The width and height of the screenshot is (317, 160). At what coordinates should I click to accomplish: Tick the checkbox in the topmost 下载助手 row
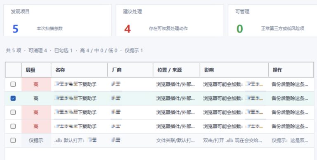click(13, 84)
